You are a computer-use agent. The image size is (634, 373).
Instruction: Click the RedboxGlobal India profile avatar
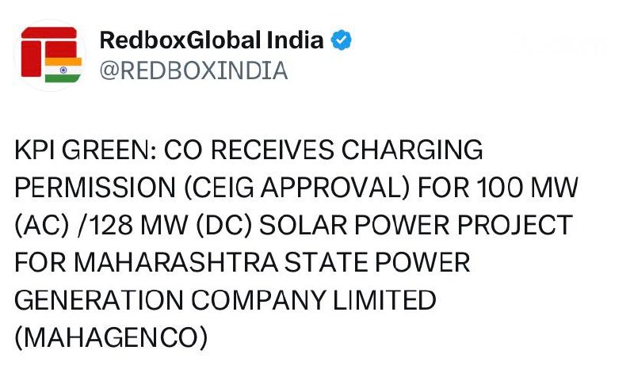[x=50, y=55]
